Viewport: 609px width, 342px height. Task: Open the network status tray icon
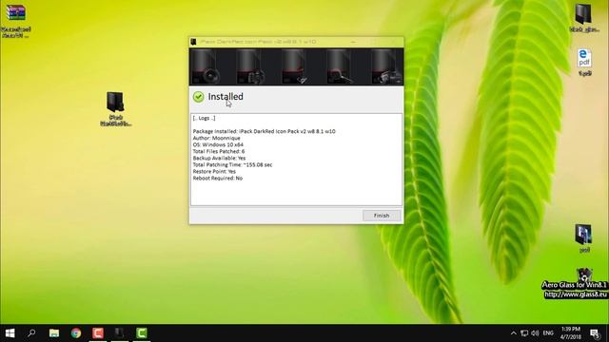[524, 333]
